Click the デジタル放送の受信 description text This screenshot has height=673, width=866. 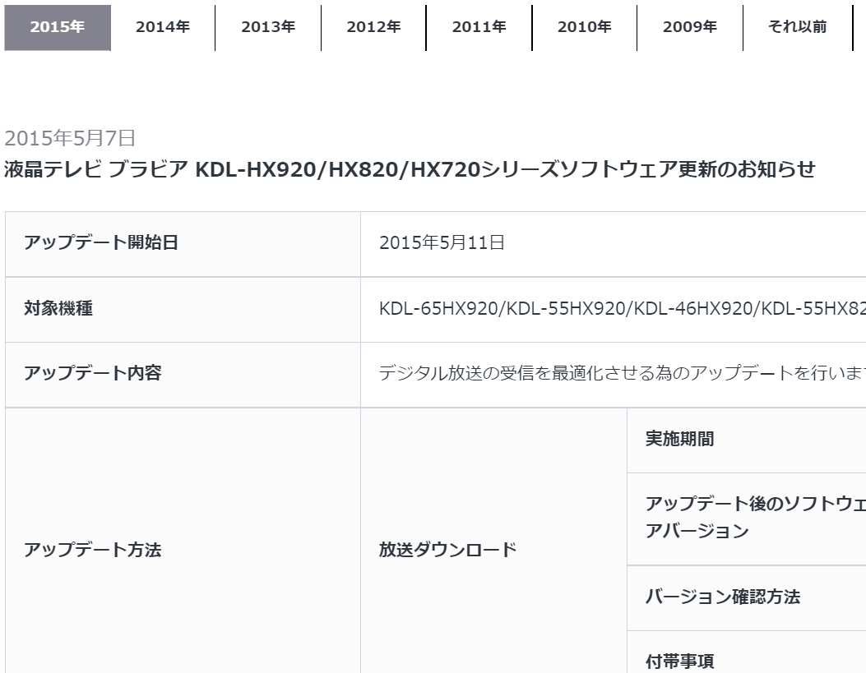click(x=622, y=373)
